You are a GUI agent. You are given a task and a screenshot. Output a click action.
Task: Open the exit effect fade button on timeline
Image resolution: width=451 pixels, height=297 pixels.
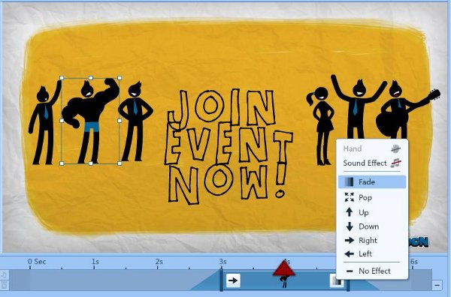(x=336, y=280)
